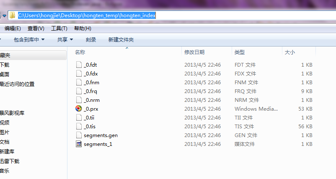Image resolution: width=336 pixels, height=179 pixels.
Task: Open the recent locations dropdown arrow
Action: click(4, 16)
